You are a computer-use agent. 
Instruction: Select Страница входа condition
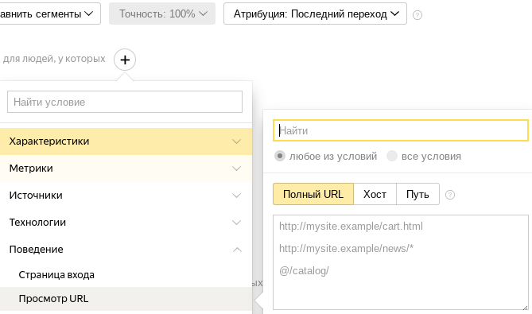click(126, 275)
